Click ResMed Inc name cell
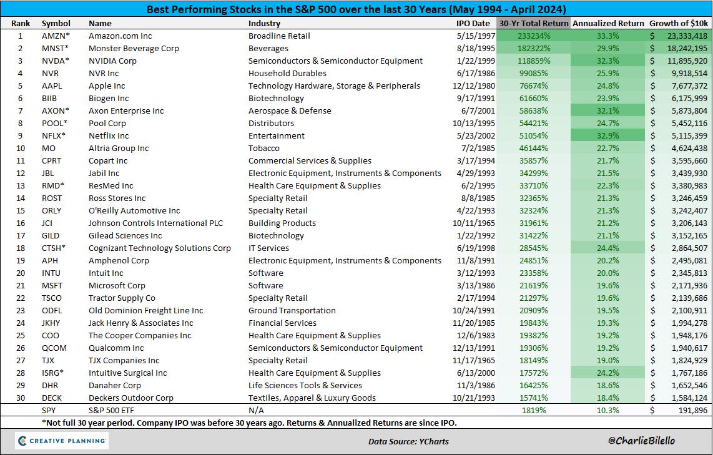This screenshot has width=713, height=455. coord(111,186)
